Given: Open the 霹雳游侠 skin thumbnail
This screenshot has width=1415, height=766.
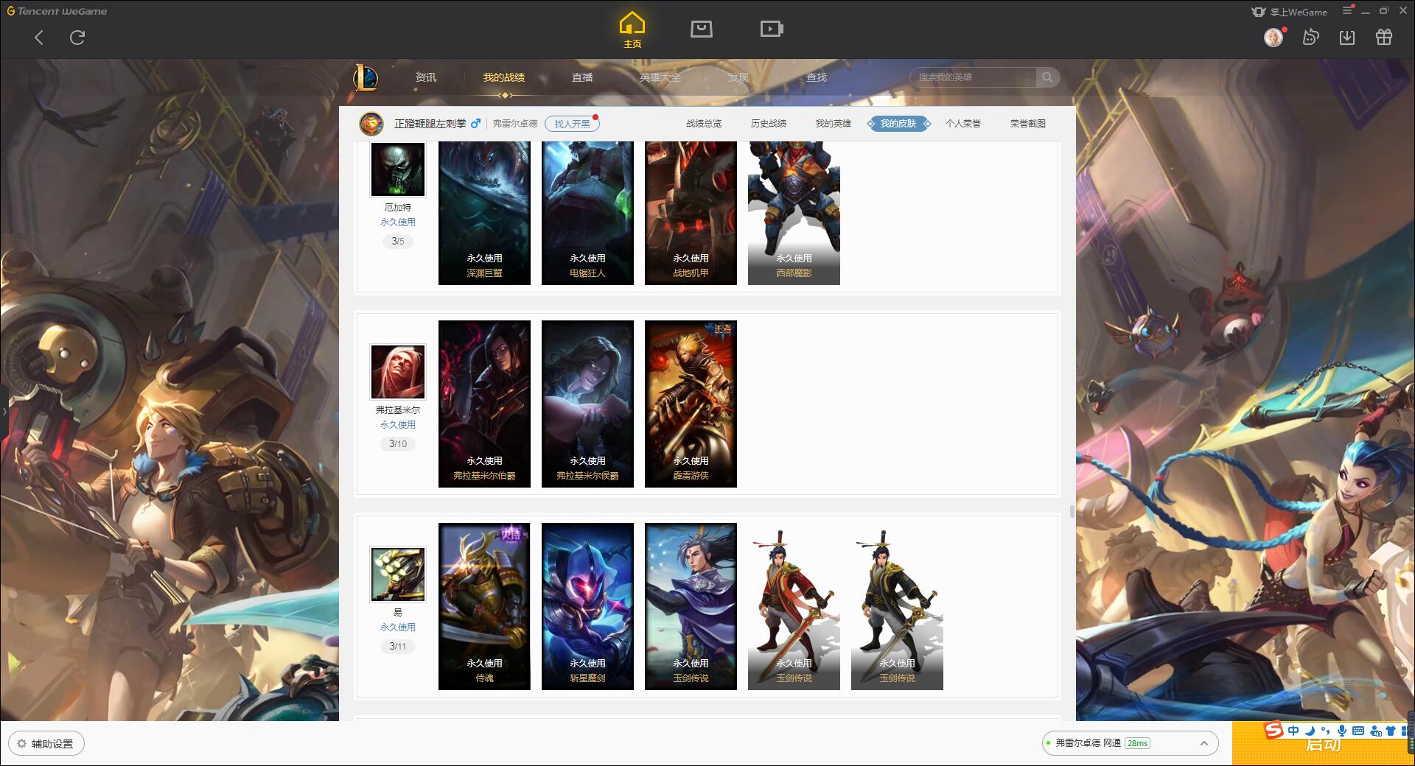Looking at the screenshot, I should click(691, 404).
